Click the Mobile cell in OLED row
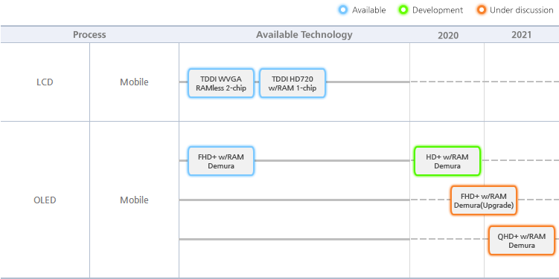This screenshot has width=559, height=279. [x=134, y=200]
